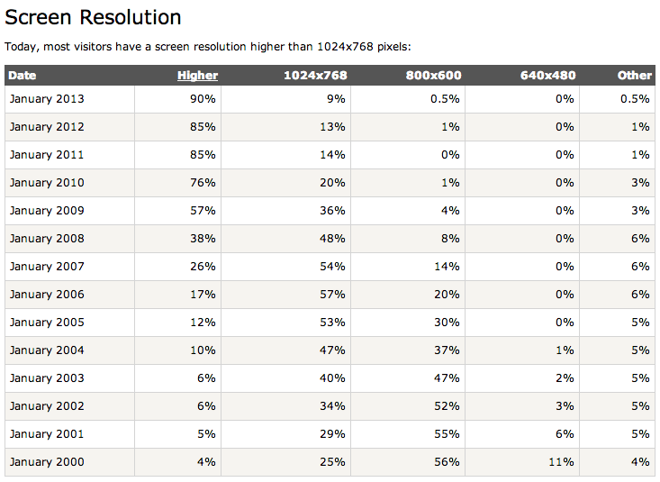Click the 56% cell in January 2000 row
The height and width of the screenshot is (482, 660).
click(x=448, y=462)
